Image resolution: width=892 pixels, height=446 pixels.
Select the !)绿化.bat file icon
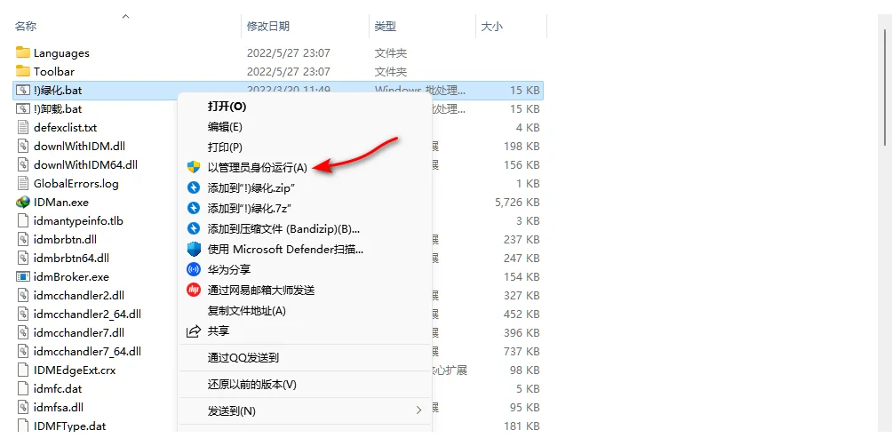pyautogui.click(x=23, y=90)
